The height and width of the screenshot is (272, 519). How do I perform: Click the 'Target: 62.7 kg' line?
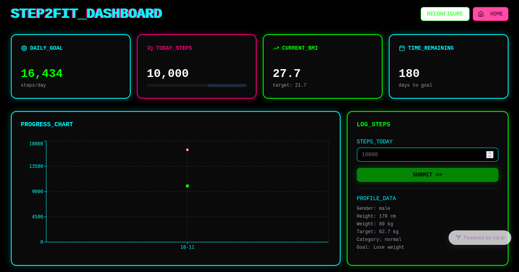coord(377,232)
